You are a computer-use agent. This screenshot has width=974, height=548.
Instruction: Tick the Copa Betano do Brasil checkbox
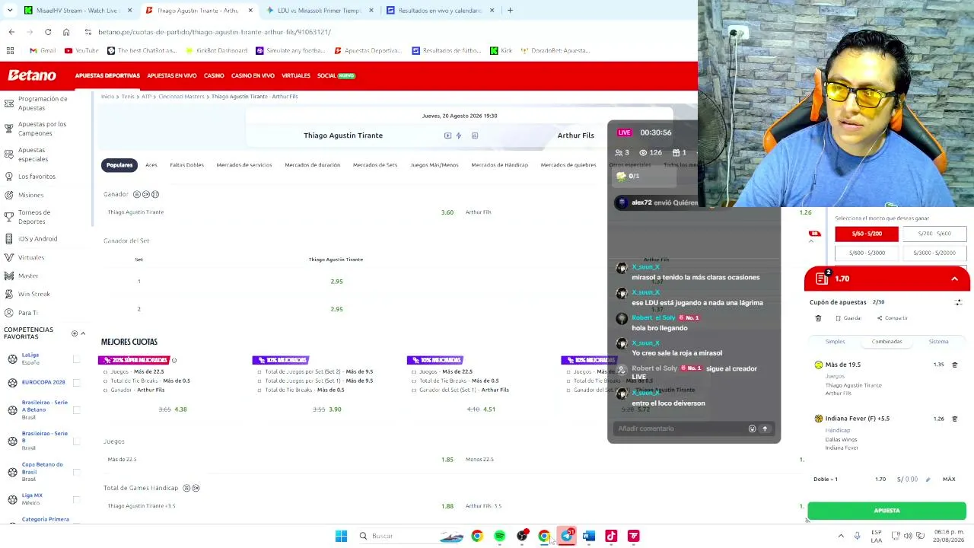[76, 472]
